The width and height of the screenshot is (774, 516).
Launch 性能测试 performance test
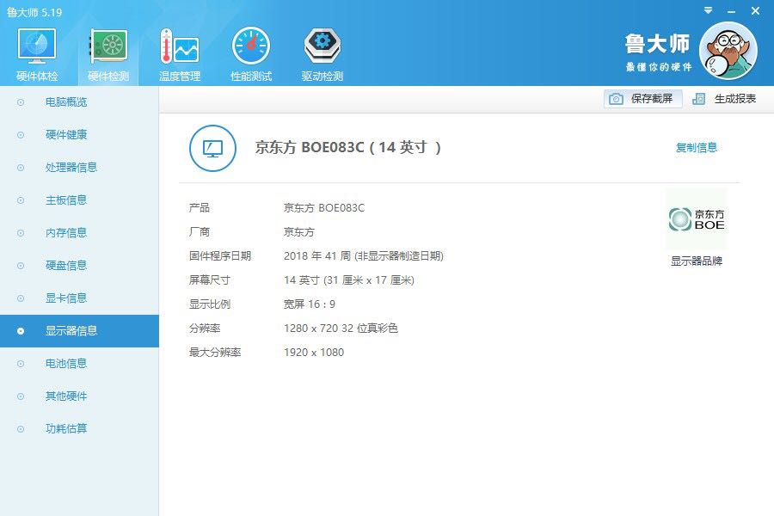tap(251, 54)
